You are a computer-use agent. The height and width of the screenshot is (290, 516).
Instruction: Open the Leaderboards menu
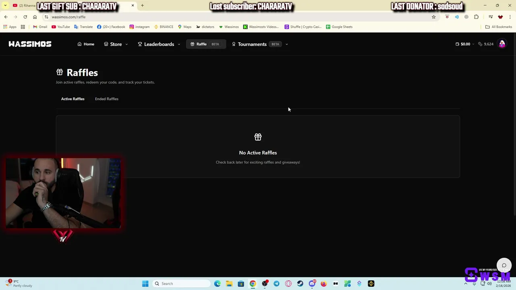pyautogui.click(x=156, y=44)
